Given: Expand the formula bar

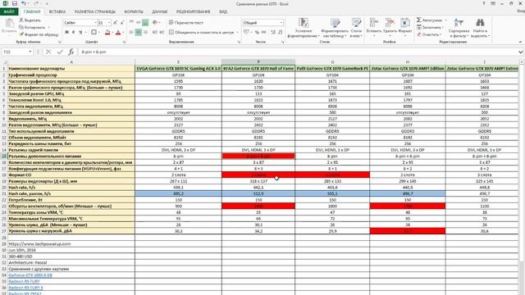Looking at the screenshot, I should 520,52.
